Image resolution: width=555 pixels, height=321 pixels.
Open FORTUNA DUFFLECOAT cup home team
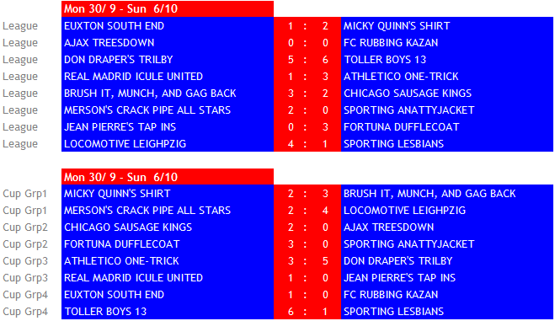coord(122,244)
